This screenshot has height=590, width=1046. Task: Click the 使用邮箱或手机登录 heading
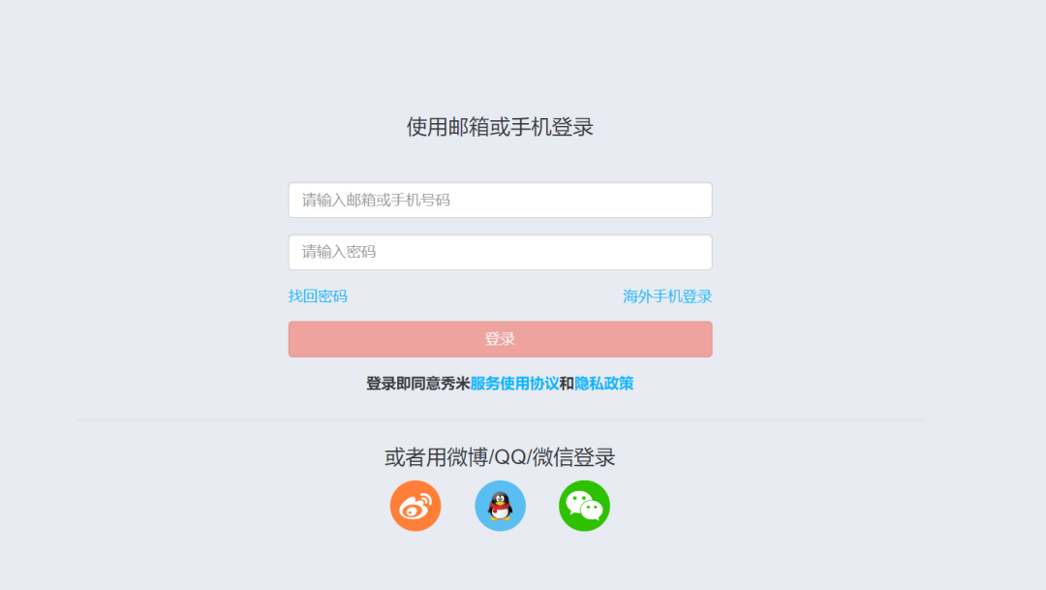[x=500, y=127]
